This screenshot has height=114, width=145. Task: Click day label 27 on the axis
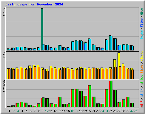point(119,111)
